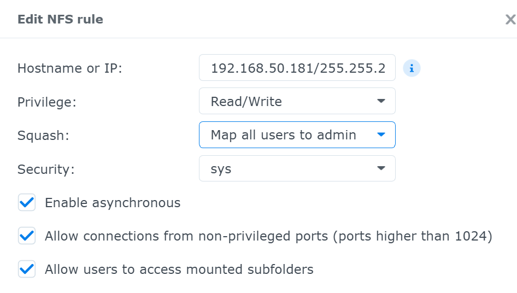
Task: Open the Squash combo box showing Map all users to admin
Action: point(290,134)
